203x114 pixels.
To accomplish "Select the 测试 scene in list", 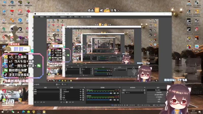I will (x=46, y=94).
